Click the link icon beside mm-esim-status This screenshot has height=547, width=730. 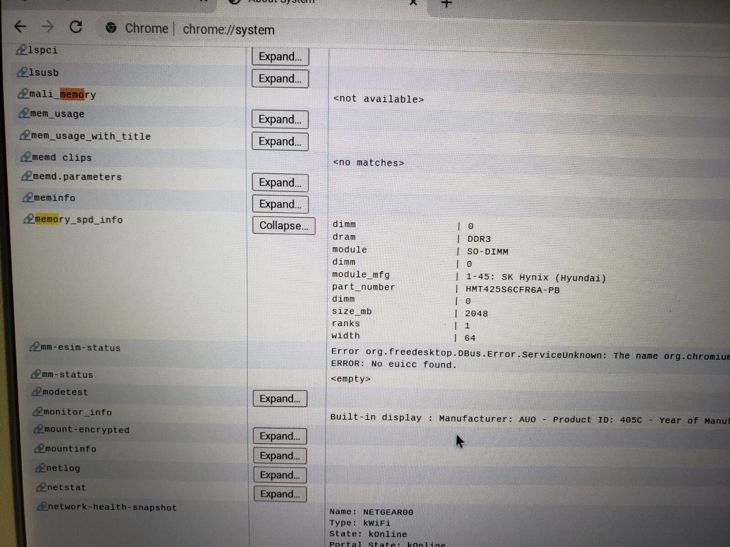[x=35, y=347]
